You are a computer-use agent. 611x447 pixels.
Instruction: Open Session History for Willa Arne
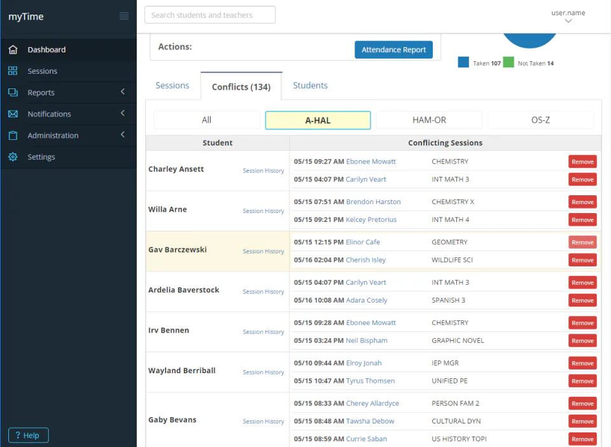pos(263,210)
